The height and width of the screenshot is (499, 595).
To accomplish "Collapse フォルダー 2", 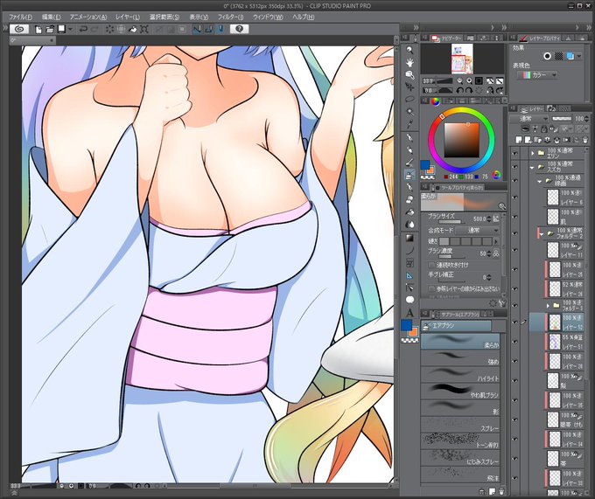I will click(542, 234).
